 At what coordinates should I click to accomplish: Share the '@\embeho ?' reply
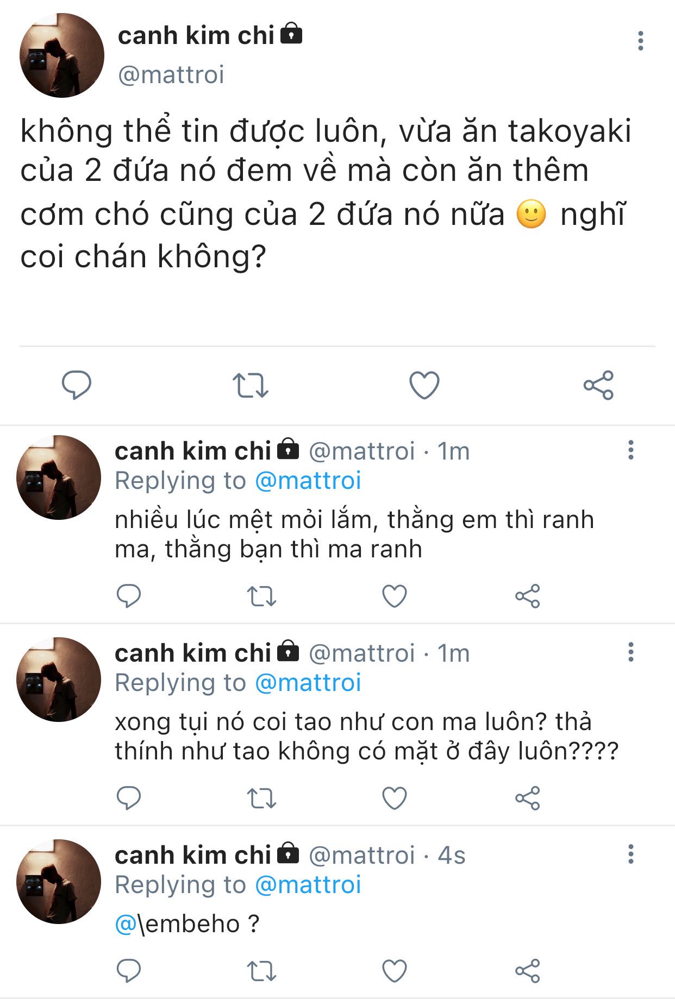pos(527,971)
